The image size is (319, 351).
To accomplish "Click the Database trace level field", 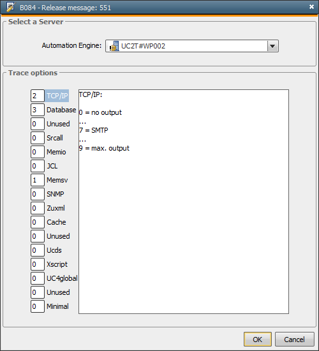I will pos(38,110).
